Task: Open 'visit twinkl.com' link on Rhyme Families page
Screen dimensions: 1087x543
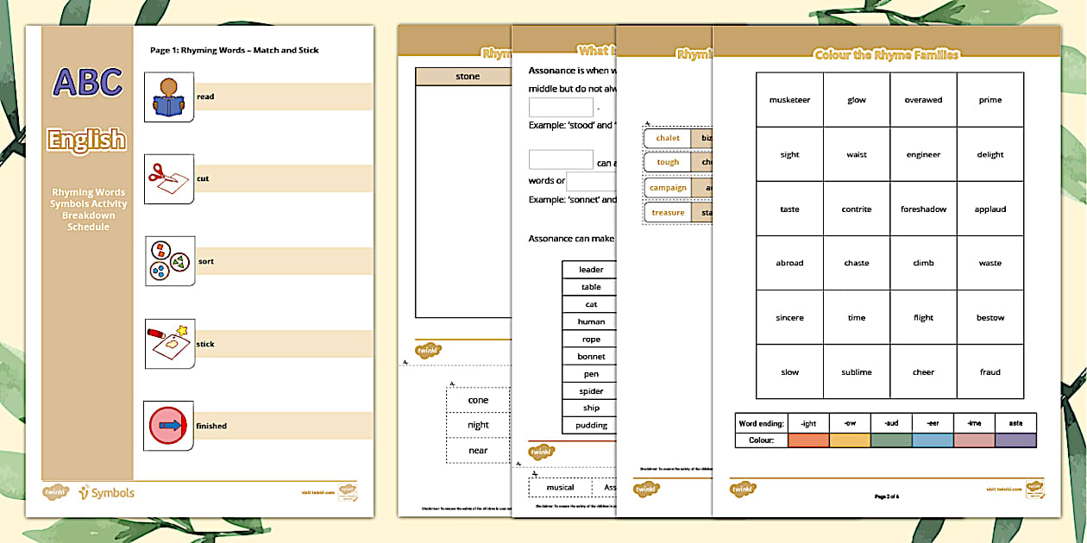Action: pyautogui.click(x=1004, y=489)
